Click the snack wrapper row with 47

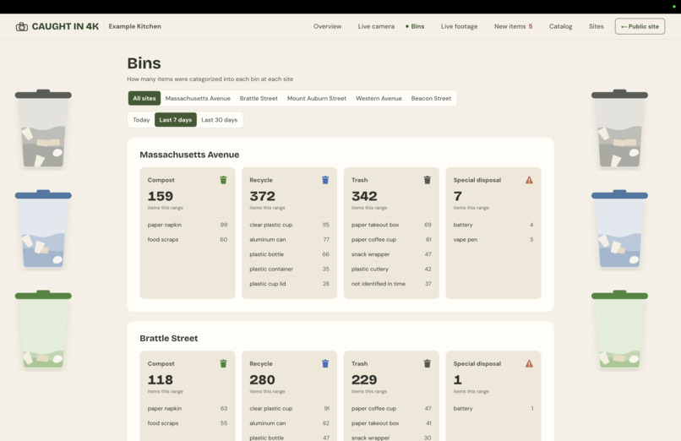tap(391, 254)
